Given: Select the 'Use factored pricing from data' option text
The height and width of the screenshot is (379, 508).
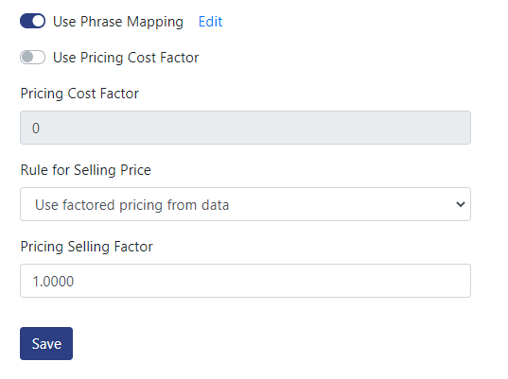Looking at the screenshot, I should [131, 205].
